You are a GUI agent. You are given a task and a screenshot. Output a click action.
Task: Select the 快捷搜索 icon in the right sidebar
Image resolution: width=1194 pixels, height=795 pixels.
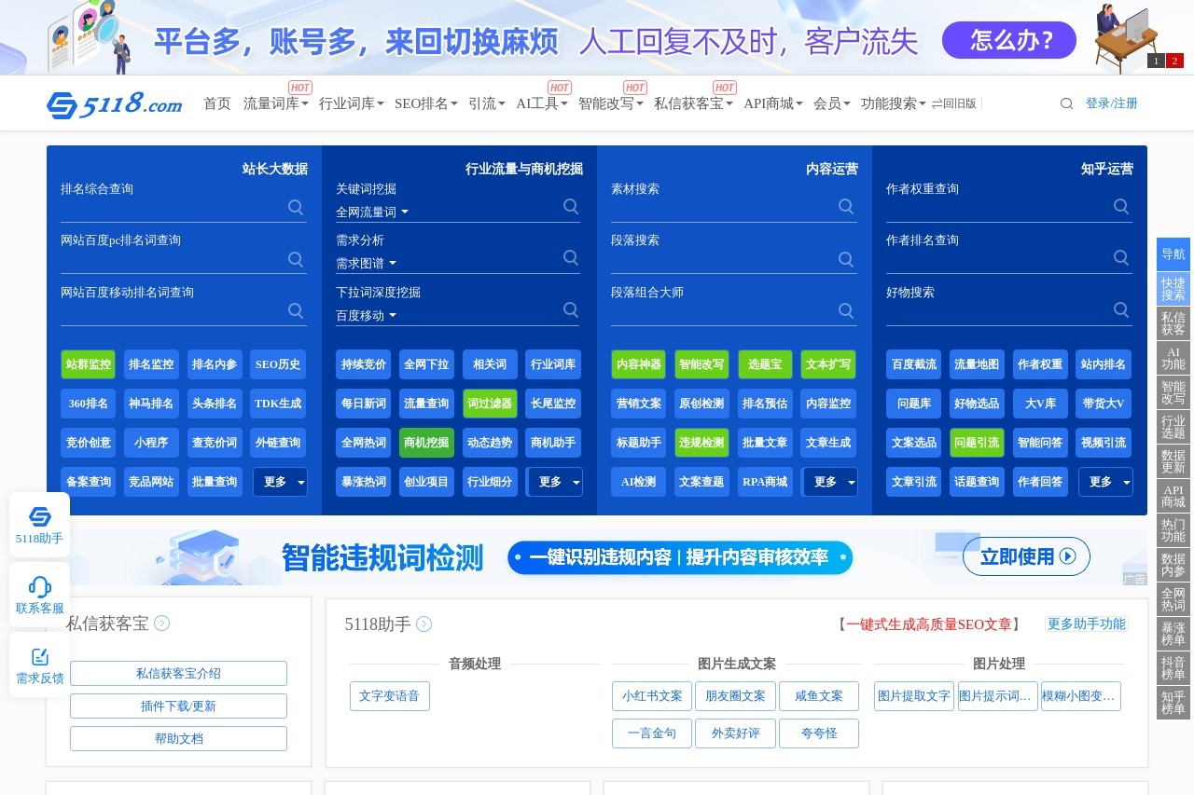point(1173,290)
